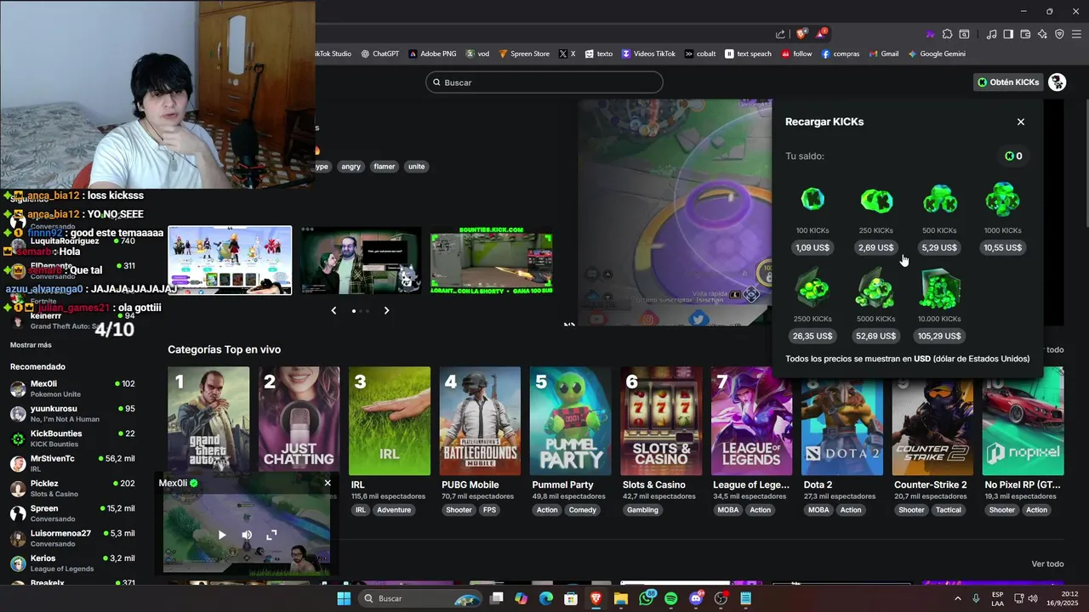Click the Obtén KICKs button

point(1008,82)
